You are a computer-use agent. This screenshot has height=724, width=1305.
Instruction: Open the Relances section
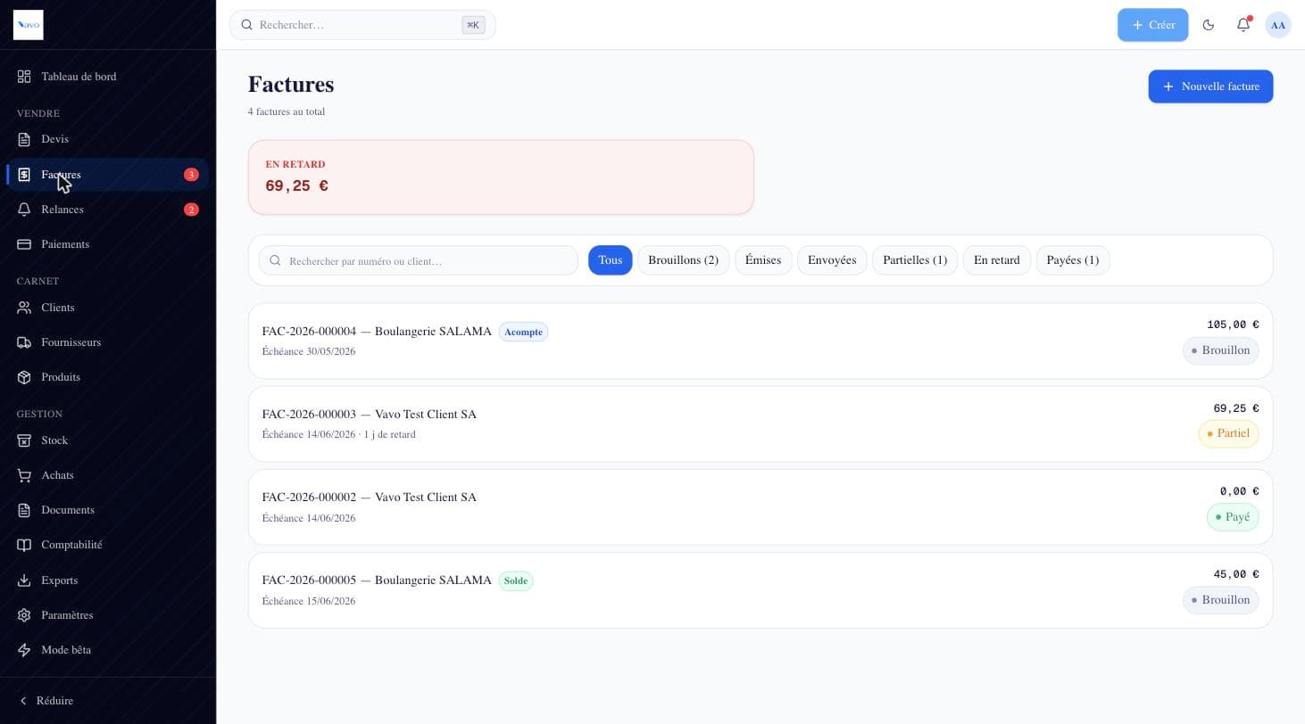108,210
